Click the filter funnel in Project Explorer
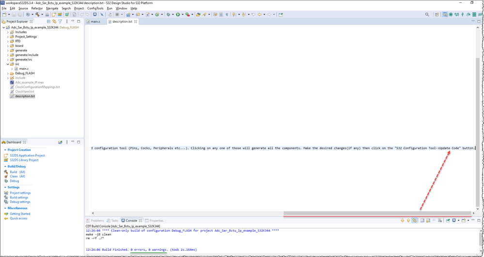Viewport: 484px width, 257px height. tap(60, 22)
